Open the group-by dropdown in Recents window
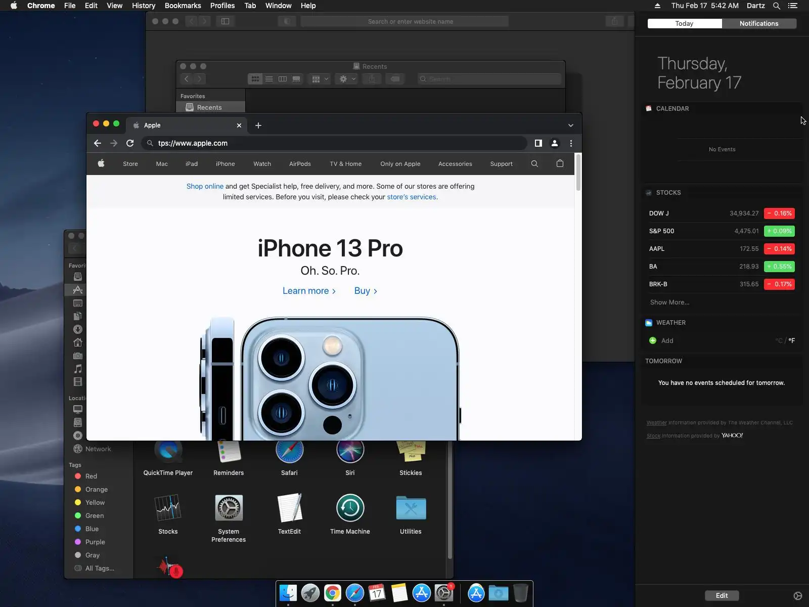Image resolution: width=809 pixels, height=607 pixels. (x=321, y=79)
